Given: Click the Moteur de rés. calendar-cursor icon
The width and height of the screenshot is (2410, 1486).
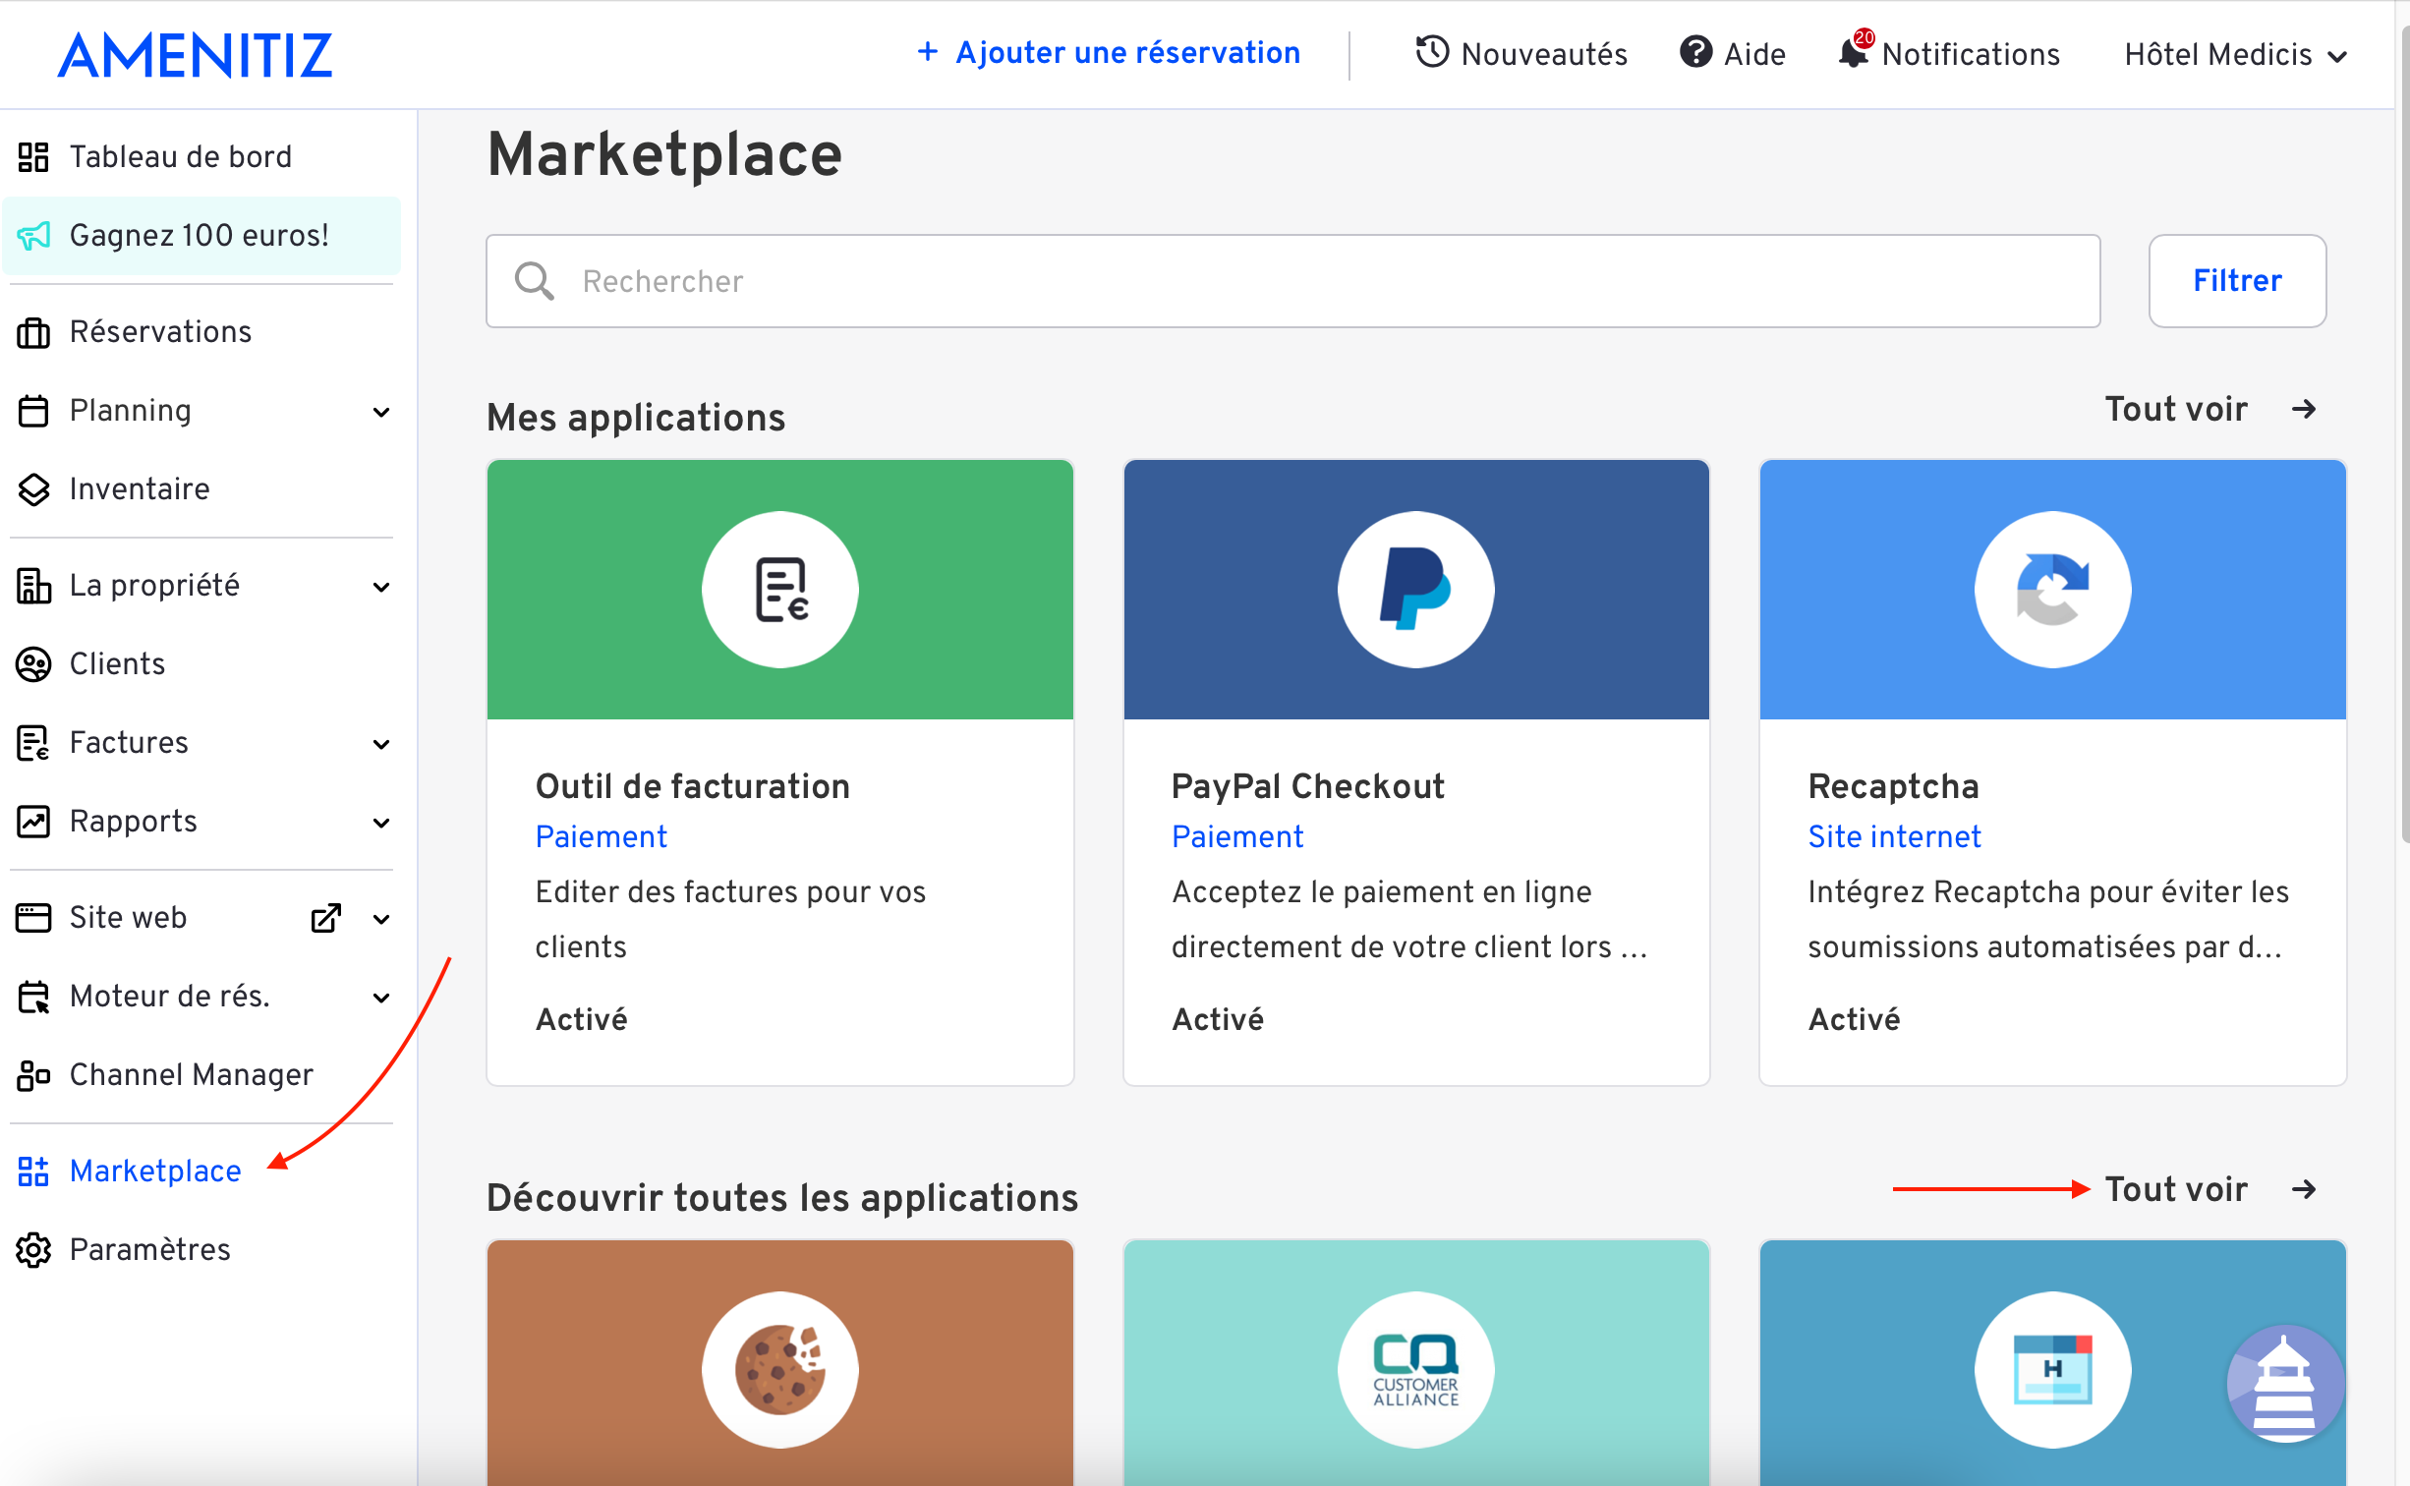Looking at the screenshot, I should (33, 997).
